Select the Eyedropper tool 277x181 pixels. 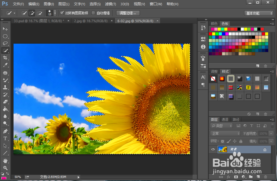coord(5,65)
